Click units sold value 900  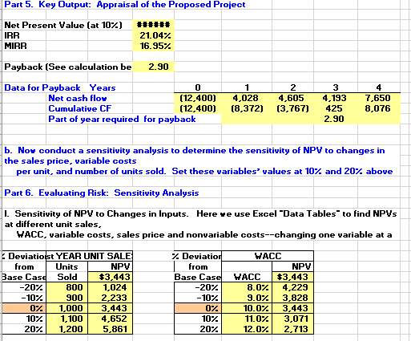click(x=66, y=298)
